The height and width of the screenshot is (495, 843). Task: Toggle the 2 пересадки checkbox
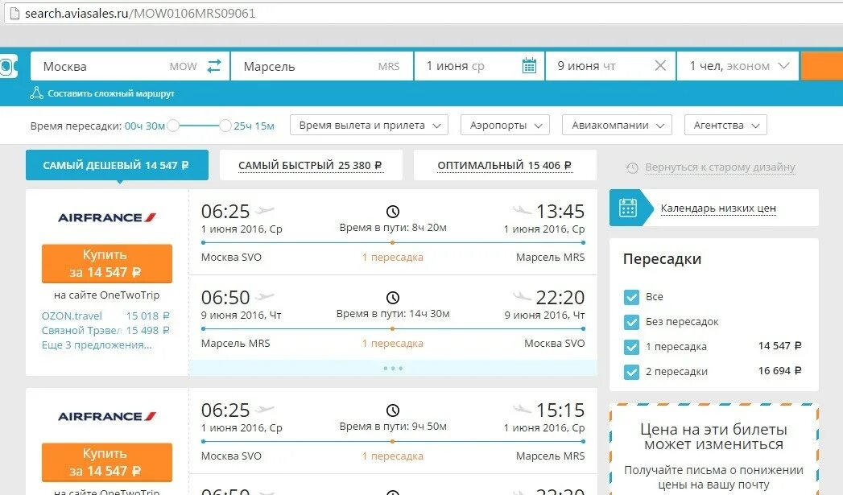(631, 372)
